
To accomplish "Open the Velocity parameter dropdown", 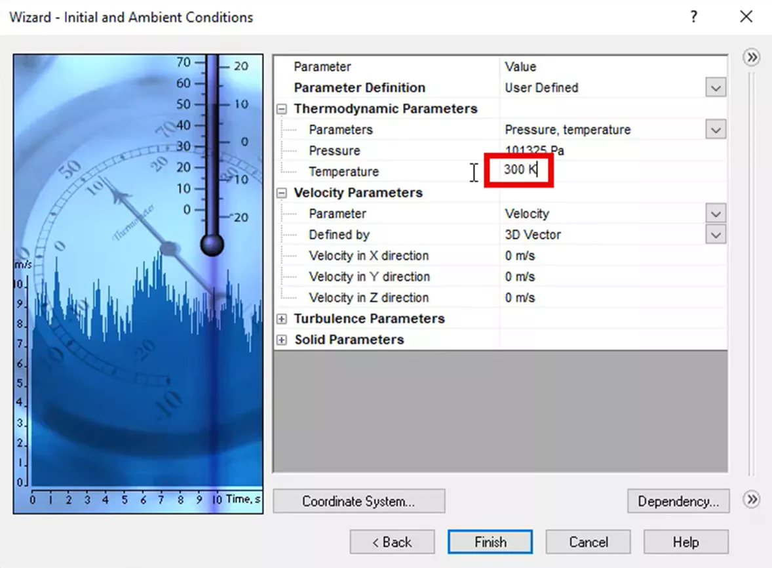I will pyautogui.click(x=716, y=213).
